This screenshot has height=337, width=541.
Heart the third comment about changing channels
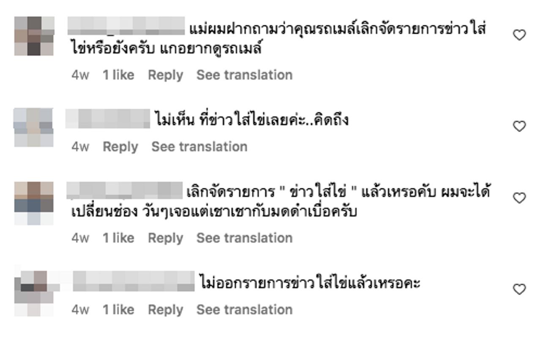pos(519,198)
